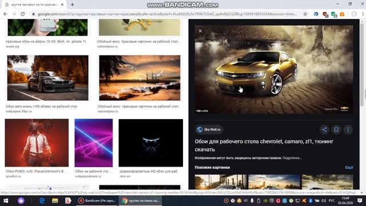366x206 pixels.
Task: Open the second related image thumbnail
Action: [274, 182]
